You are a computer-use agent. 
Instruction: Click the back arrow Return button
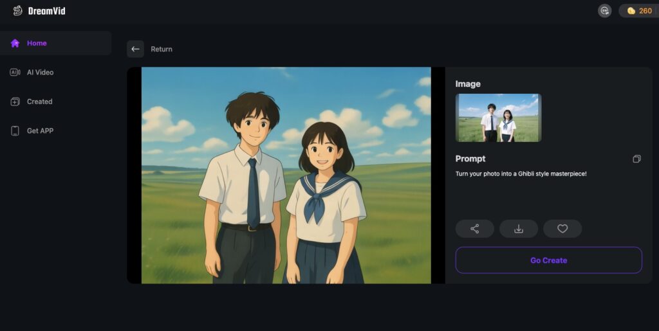(135, 49)
